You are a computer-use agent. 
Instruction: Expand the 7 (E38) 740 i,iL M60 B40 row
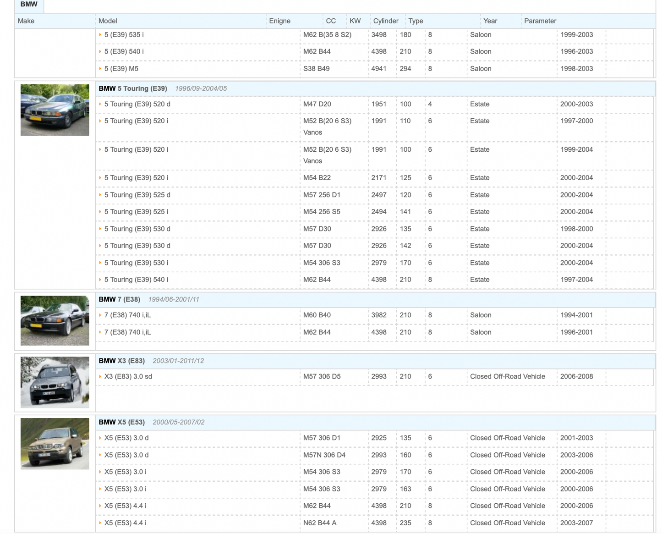[127, 315]
